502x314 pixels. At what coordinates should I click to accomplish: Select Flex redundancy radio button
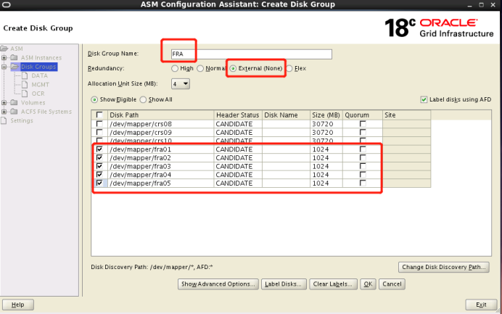289,68
